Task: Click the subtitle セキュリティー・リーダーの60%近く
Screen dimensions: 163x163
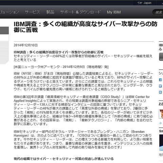Action: [83, 58]
